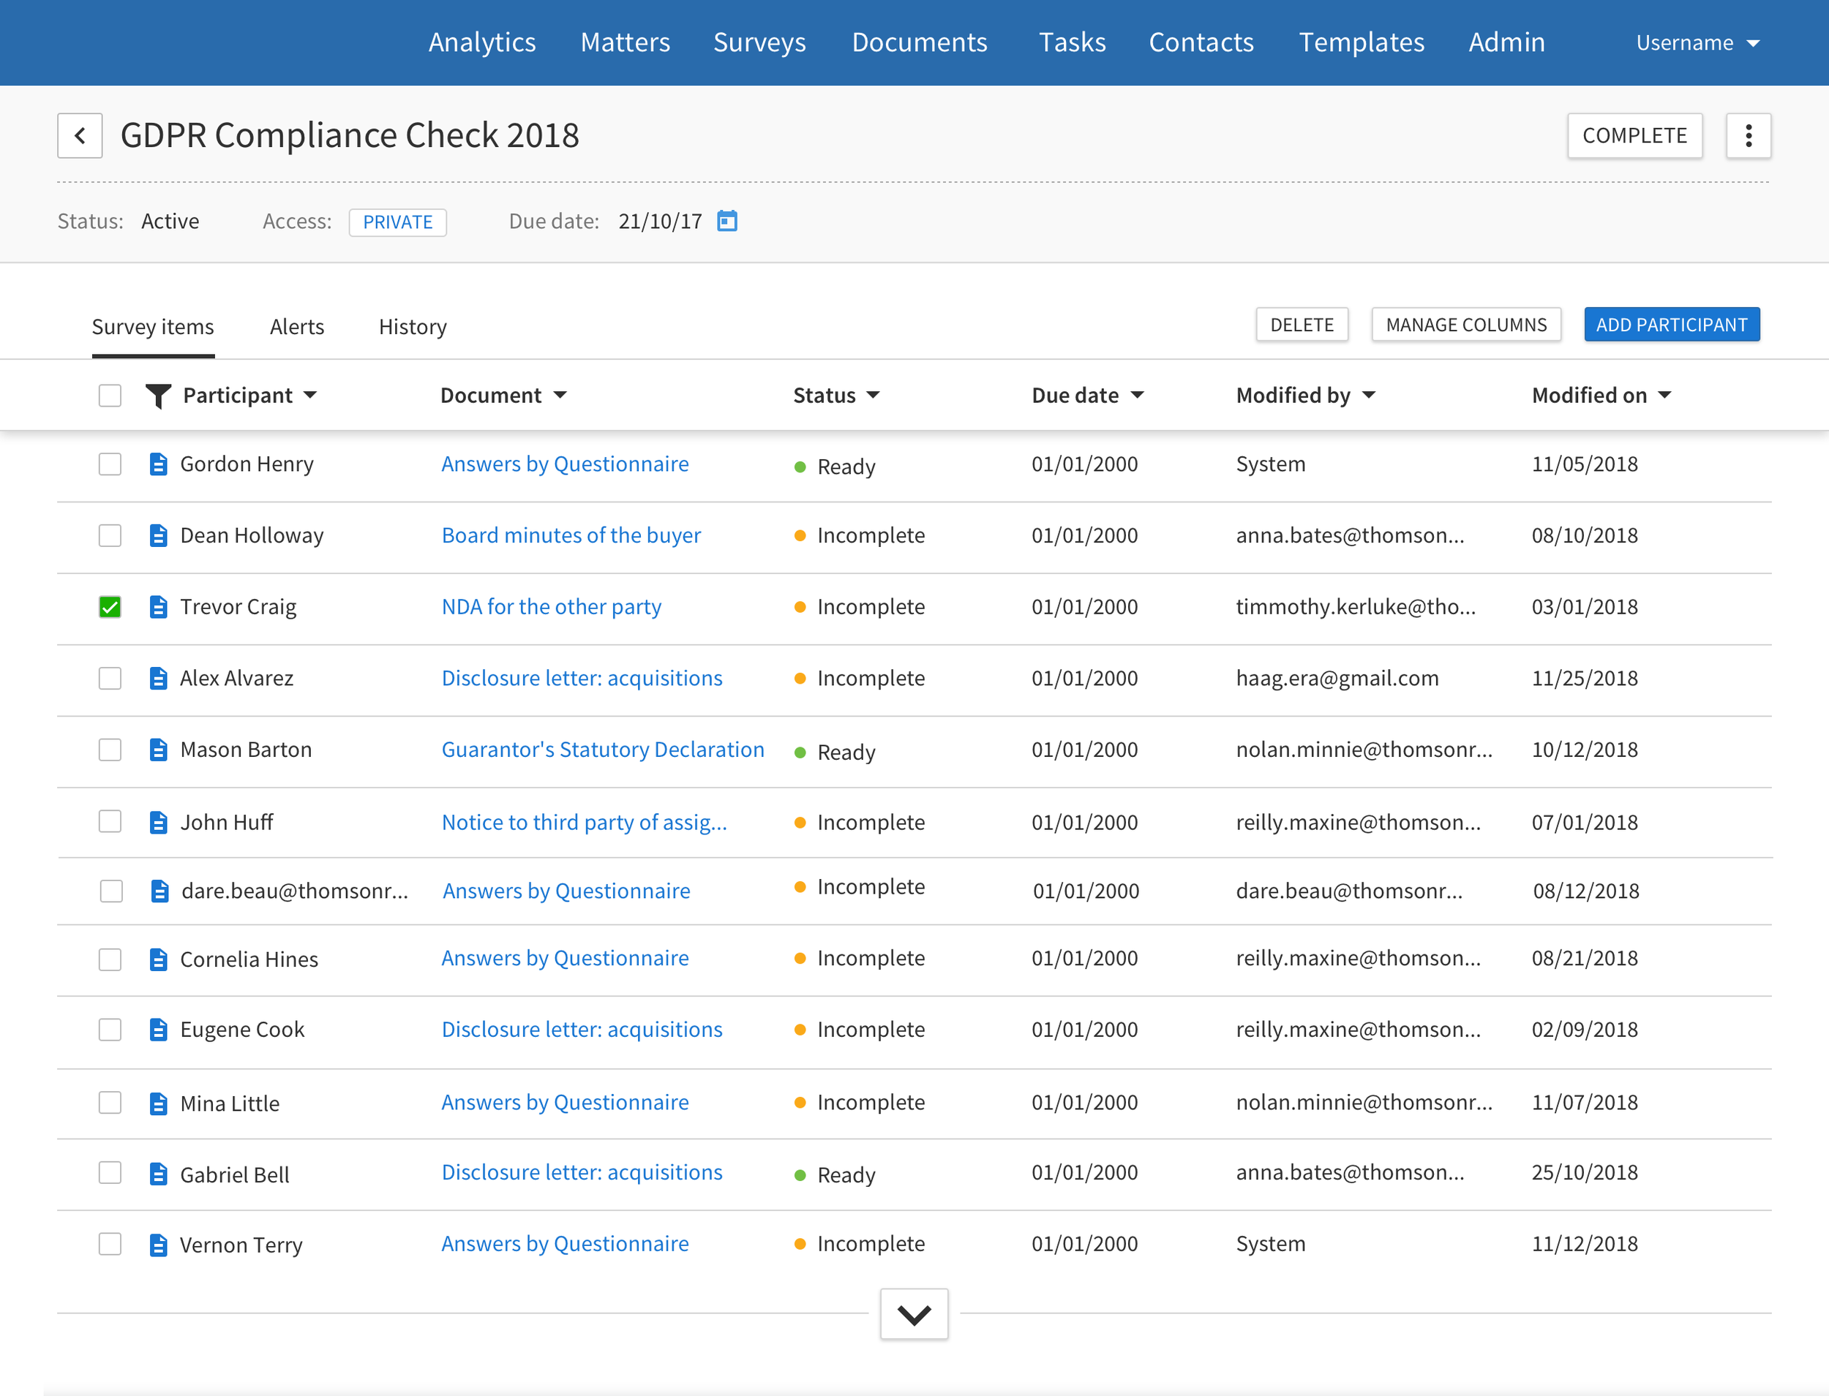Open Matters in the top navigation
1829x1396 pixels.
(x=626, y=42)
